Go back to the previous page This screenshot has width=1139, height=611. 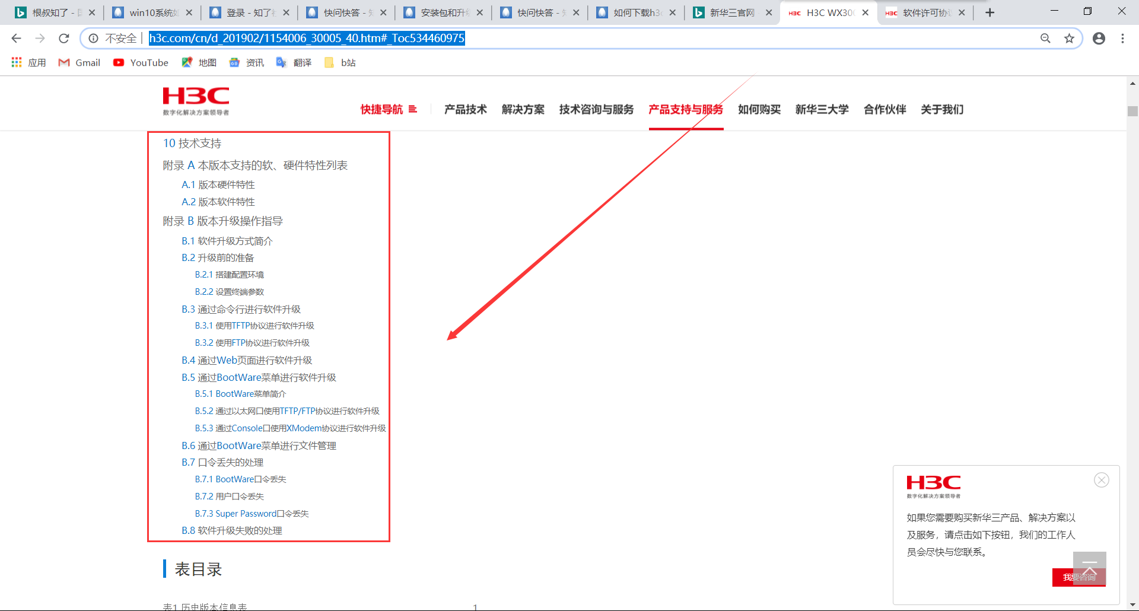(x=16, y=39)
